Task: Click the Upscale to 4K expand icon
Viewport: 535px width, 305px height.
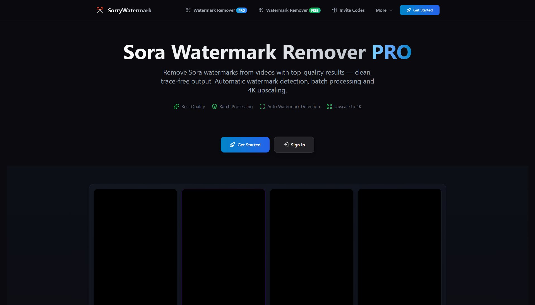Action: click(x=329, y=106)
